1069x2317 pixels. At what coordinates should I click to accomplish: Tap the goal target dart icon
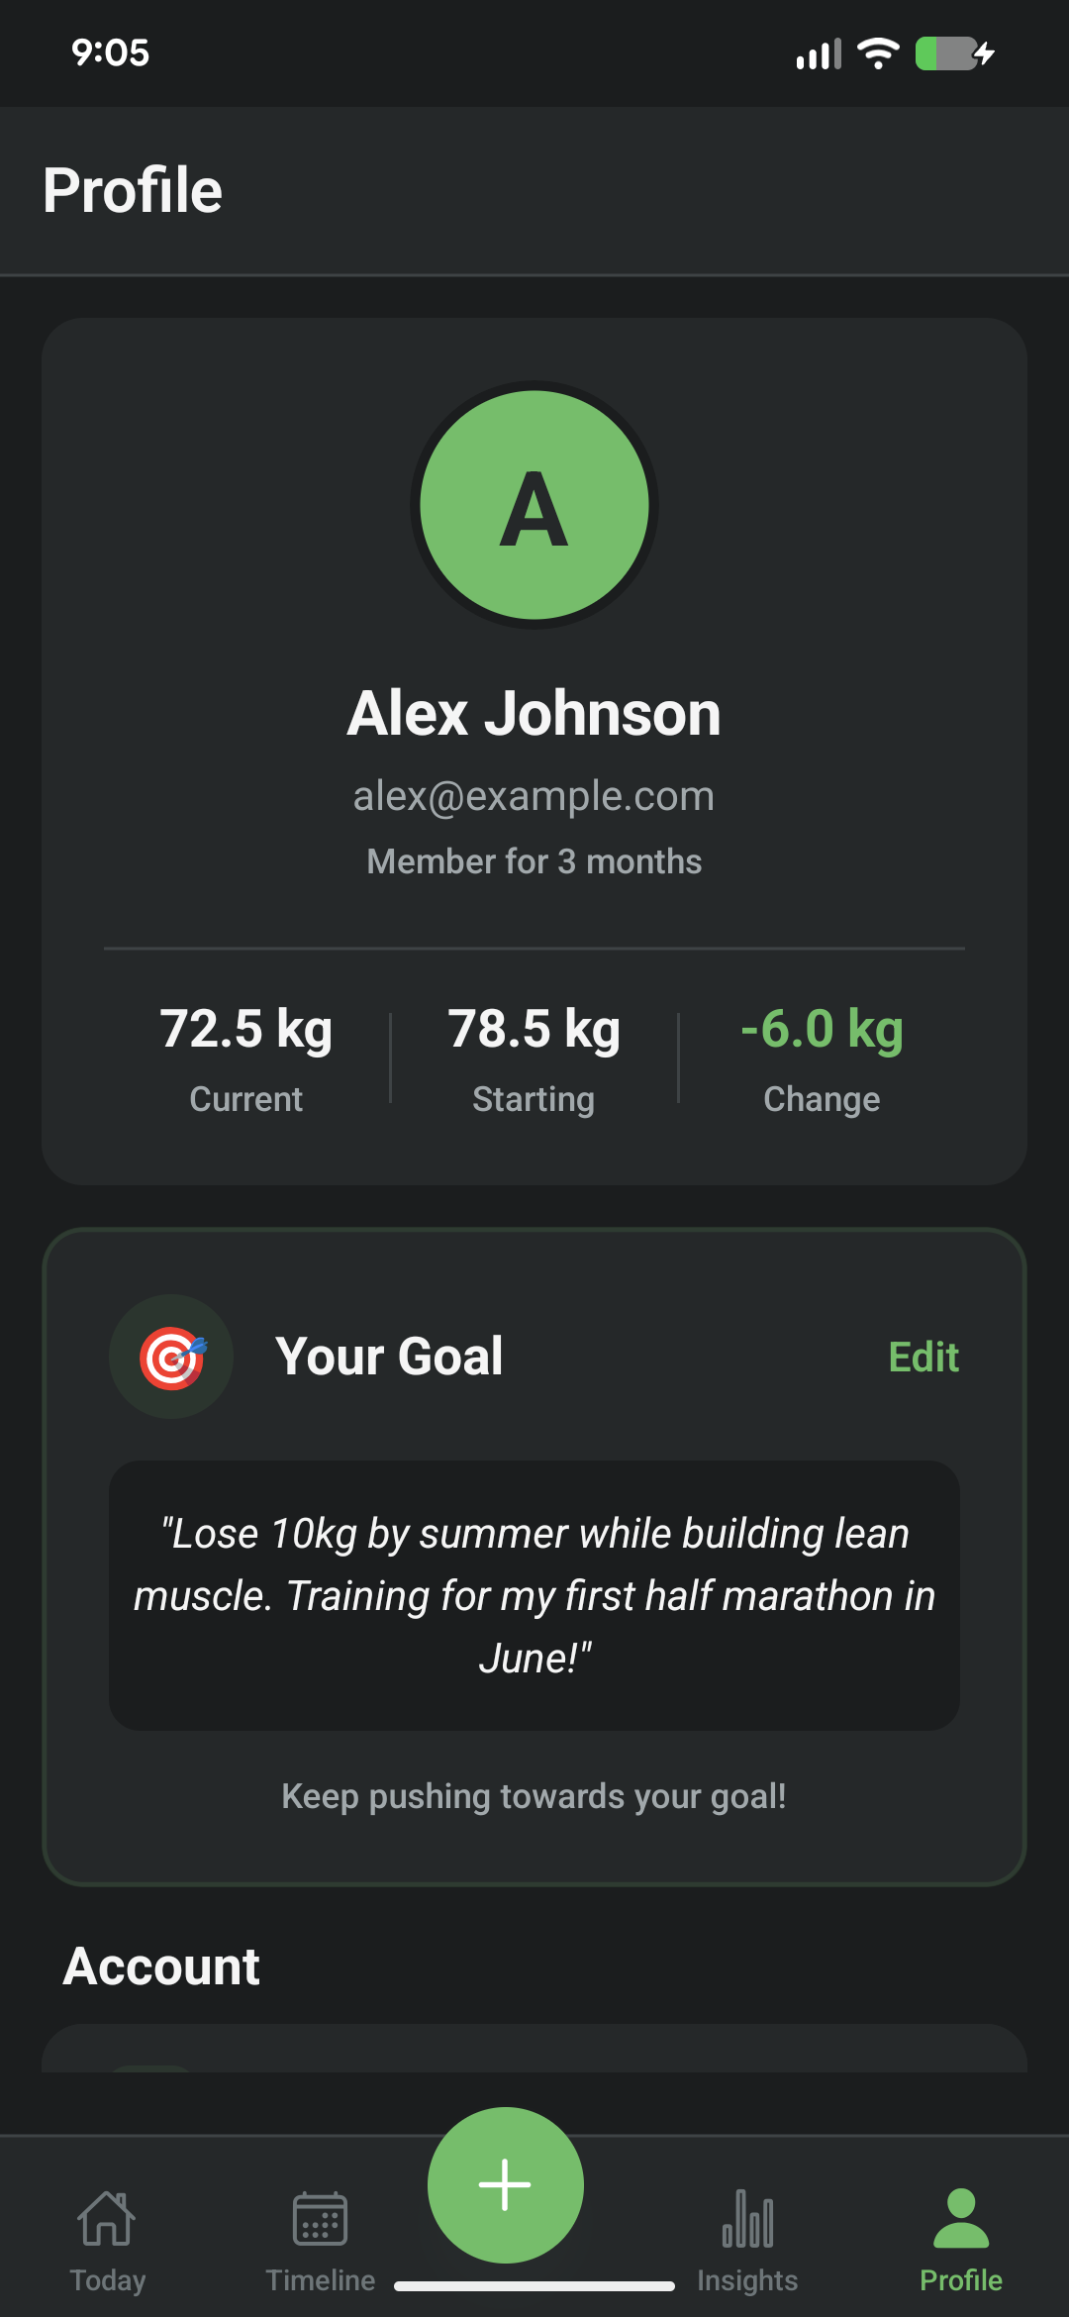click(x=172, y=1357)
